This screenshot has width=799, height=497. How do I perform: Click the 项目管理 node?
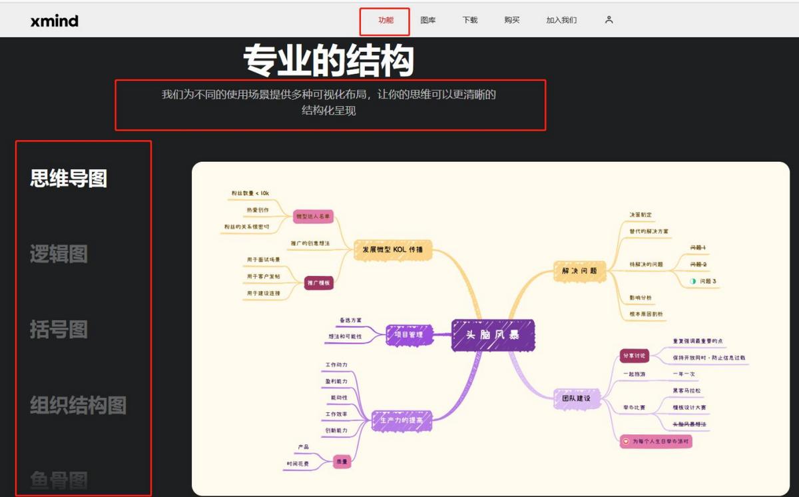[408, 335]
